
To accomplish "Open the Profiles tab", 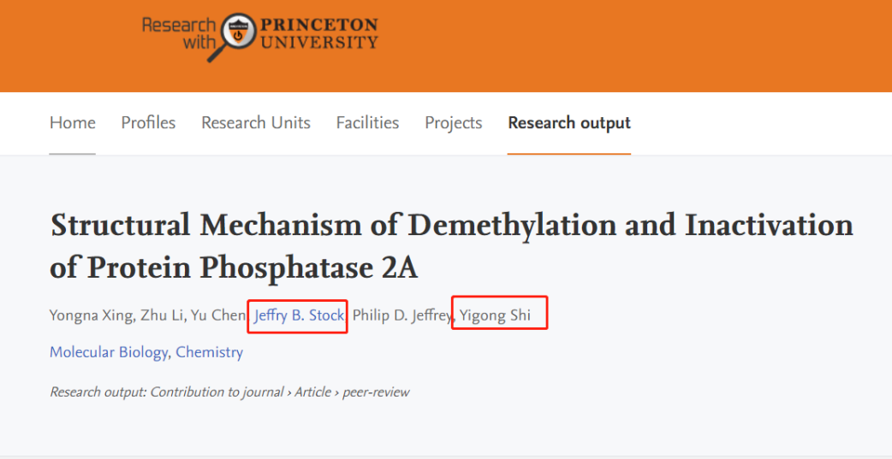I will coord(148,123).
